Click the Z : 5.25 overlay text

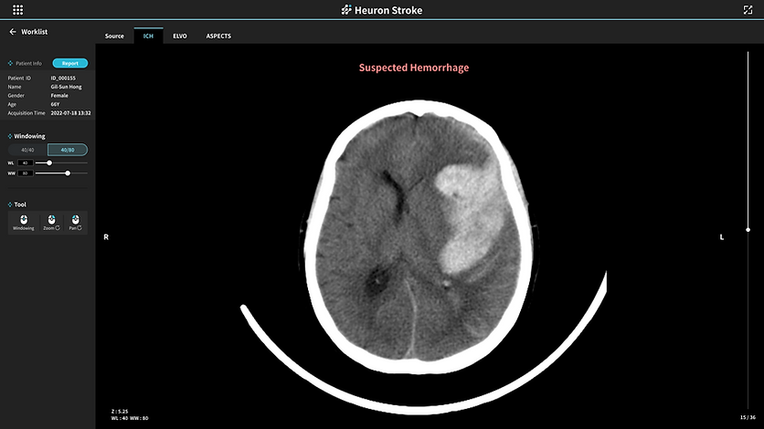[120, 412]
